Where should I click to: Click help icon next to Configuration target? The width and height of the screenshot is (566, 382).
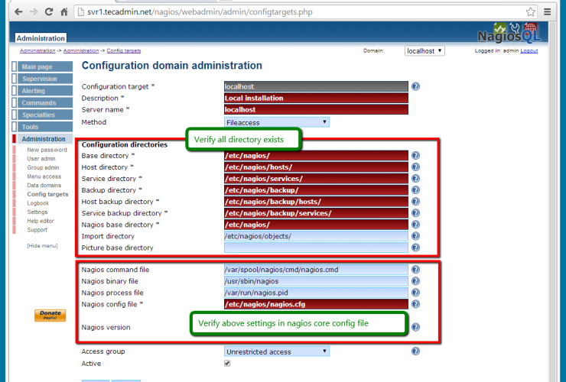tap(416, 87)
